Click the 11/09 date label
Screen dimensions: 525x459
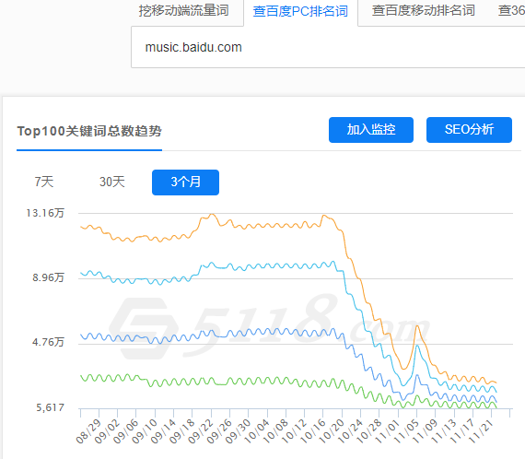click(426, 431)
